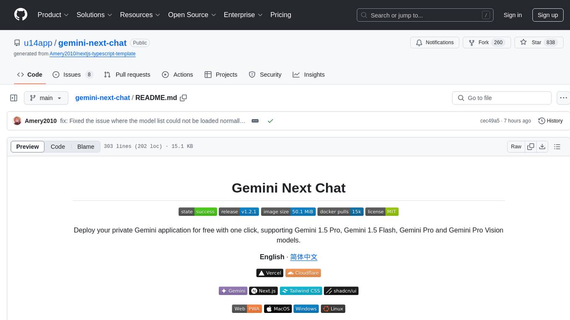Open the Pull requests tab
570x320 pixels.
(127, 75)
